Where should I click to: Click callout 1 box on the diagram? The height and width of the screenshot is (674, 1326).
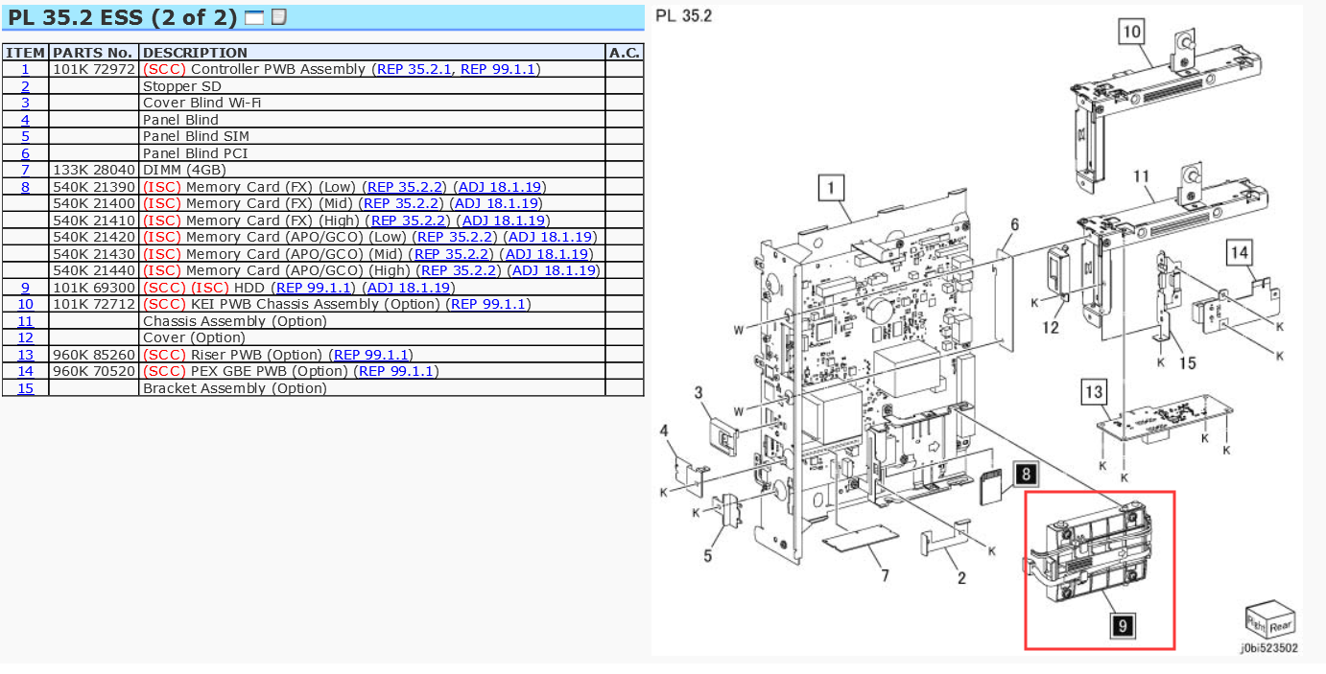tap(831, 188)
